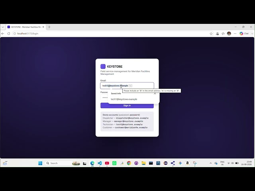
Task: Open network, volume and battery quick settings
Action: (x=233, y=163)
